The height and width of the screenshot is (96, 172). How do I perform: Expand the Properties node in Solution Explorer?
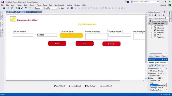tap(152, 26)
